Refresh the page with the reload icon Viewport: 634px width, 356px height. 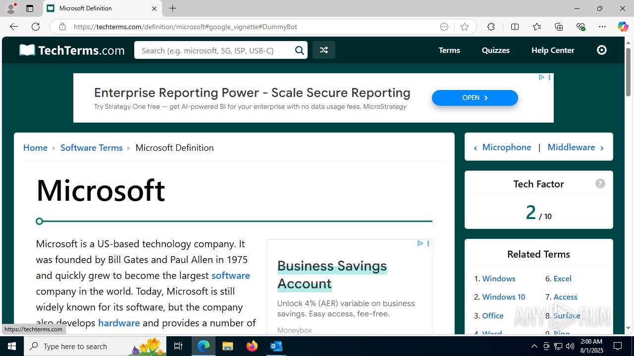(36, 27)
